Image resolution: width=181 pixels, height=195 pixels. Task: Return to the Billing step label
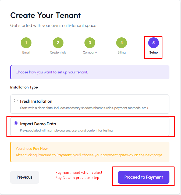[122, 52]
